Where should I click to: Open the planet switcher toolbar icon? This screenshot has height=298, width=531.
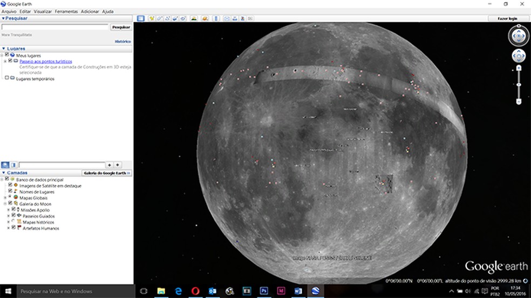point(205,19)
